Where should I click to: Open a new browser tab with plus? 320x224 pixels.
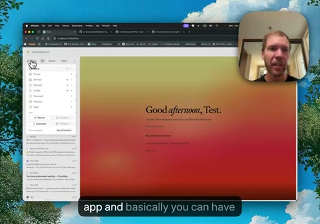(189, 32)
